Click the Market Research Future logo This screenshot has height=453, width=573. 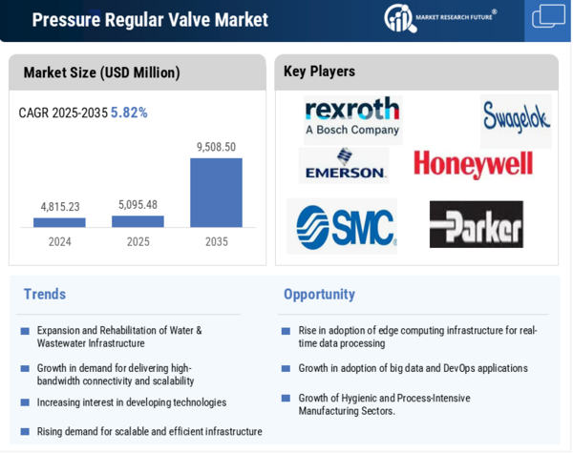pyautogui.click(x=439, y=17)
